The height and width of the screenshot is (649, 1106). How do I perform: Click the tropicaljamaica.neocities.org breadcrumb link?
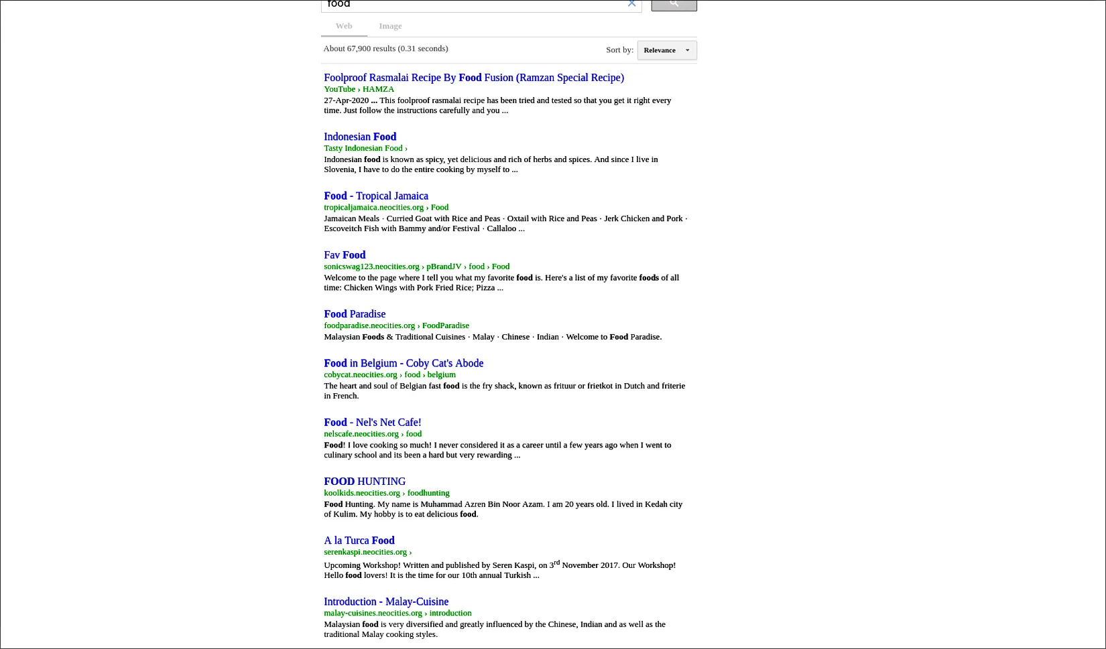(x=373, y=207)
